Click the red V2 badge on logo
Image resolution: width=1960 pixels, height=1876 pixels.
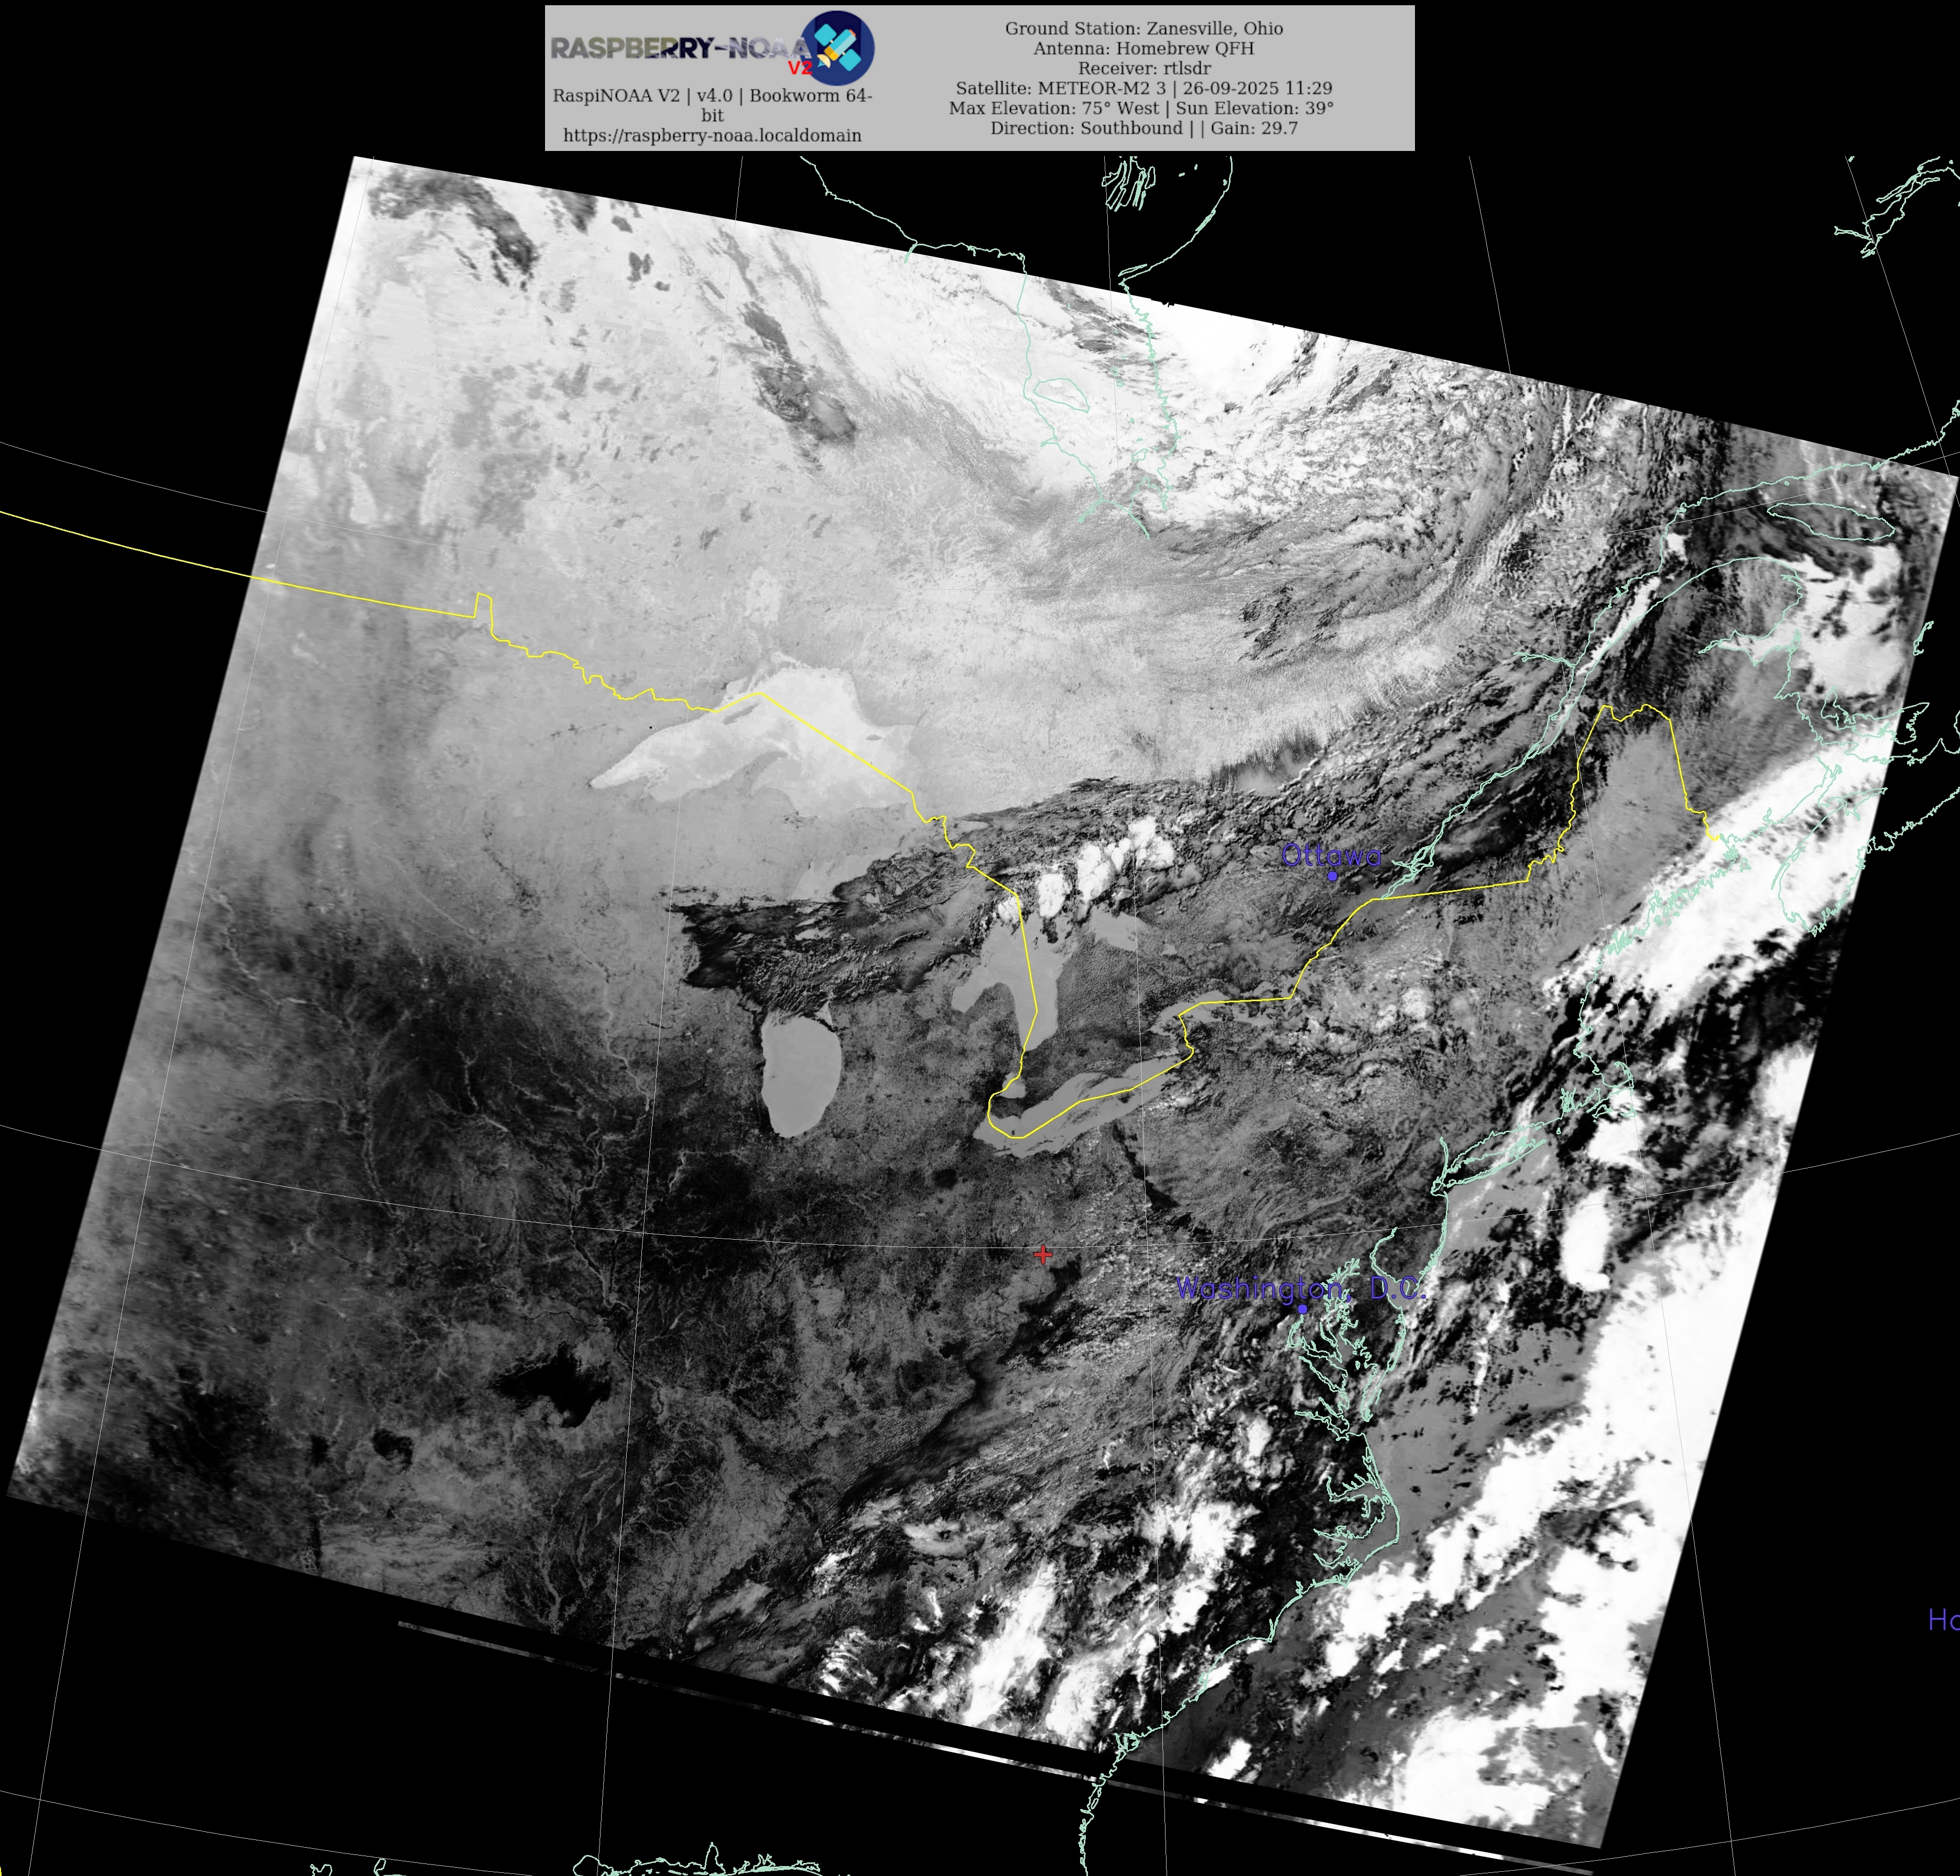[x=800, y=68]
